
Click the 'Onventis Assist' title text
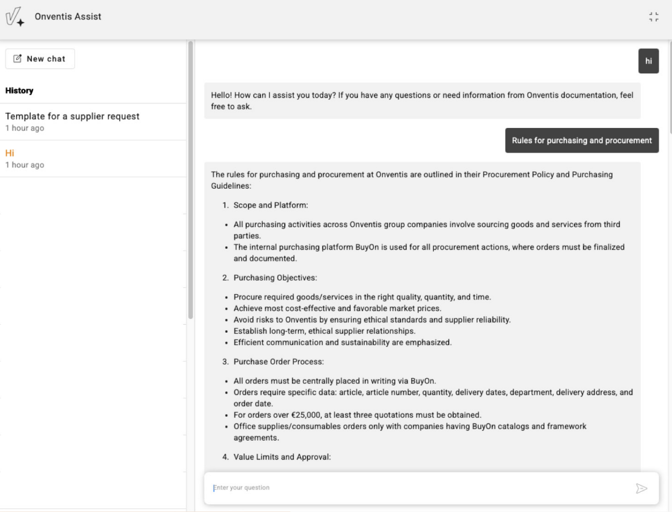coord(68,17)
